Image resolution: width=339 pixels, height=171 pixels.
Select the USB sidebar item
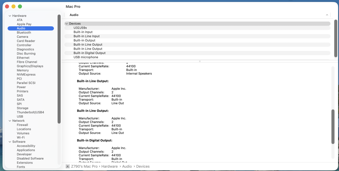pyautogui.click(x=20, y=116)
